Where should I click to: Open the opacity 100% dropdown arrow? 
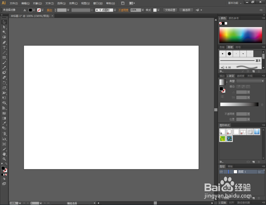coord(143,10)
